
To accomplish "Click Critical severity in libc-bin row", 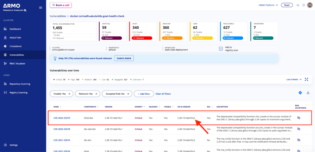I will 138,140.
